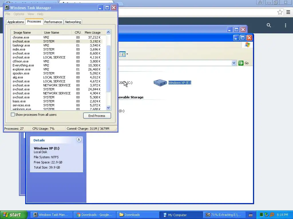Switch to Downloads folder taskbar button

tap(138, 215)
